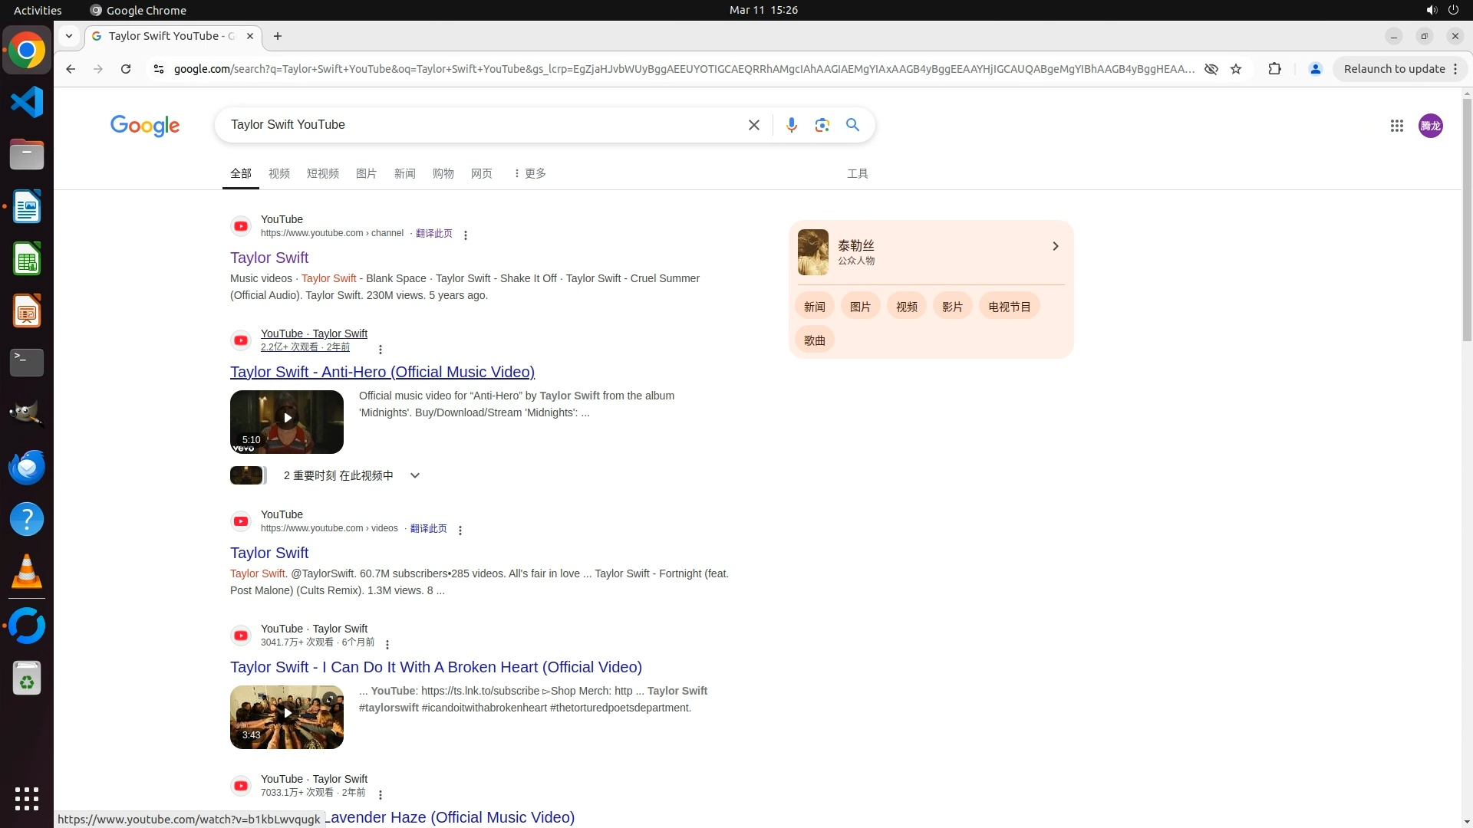Expand the key moments in the Anti-Hero video

pos(414,475)
